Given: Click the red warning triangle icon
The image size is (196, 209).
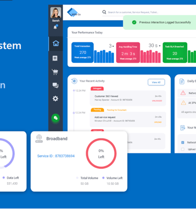Looking at the screenshot, I should click(183, 93).
